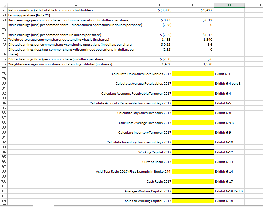
Task: Select the 'Exhibit 6-9' cell in row 90
Action: coord(229,132)
